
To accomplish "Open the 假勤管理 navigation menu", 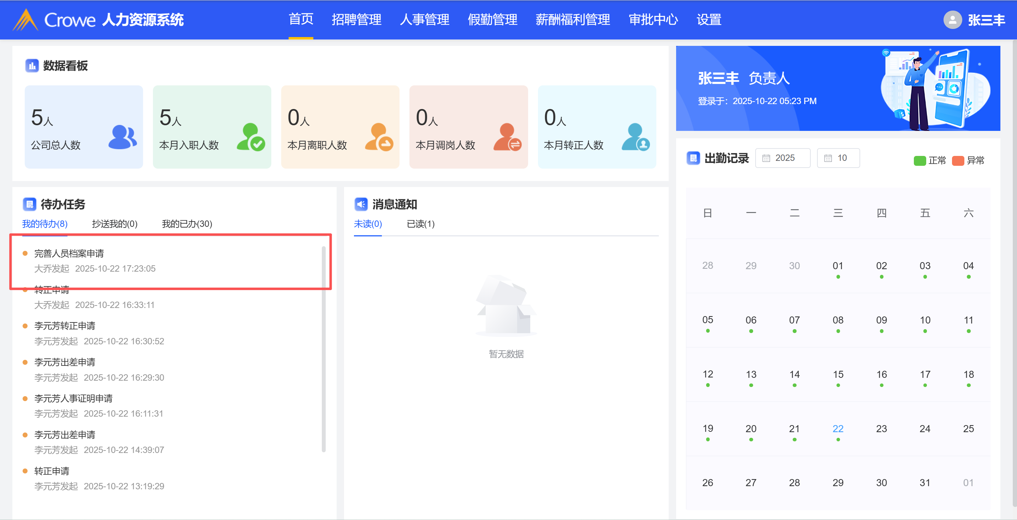I will (x=492, y=19).
